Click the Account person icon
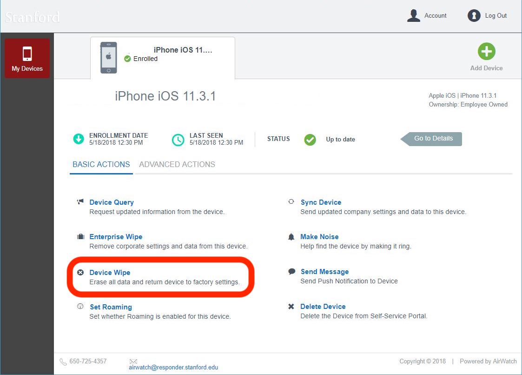The image size is (522, 375). coord(413,16)
